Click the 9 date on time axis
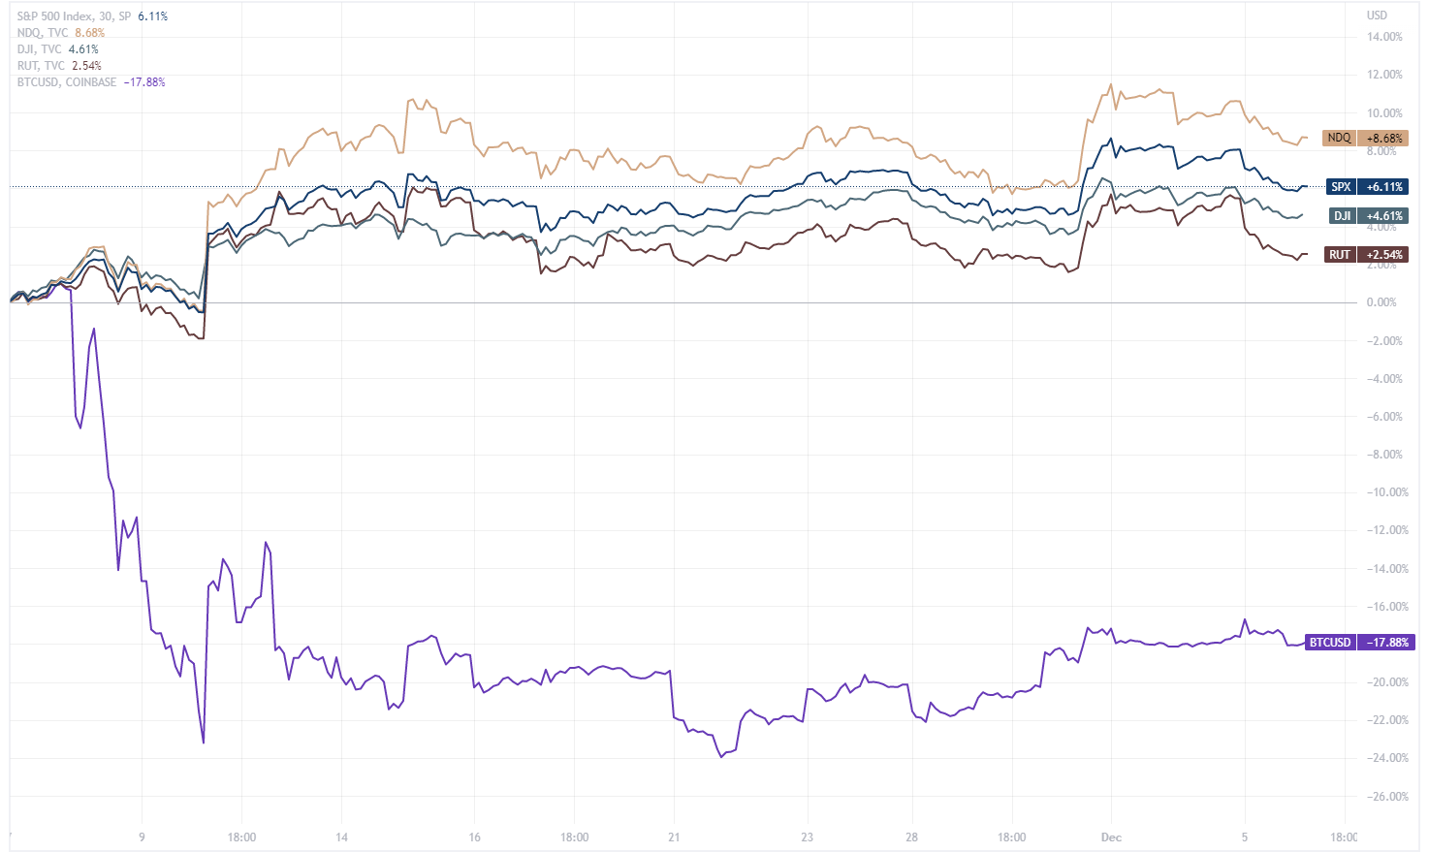 coord(142,837)
